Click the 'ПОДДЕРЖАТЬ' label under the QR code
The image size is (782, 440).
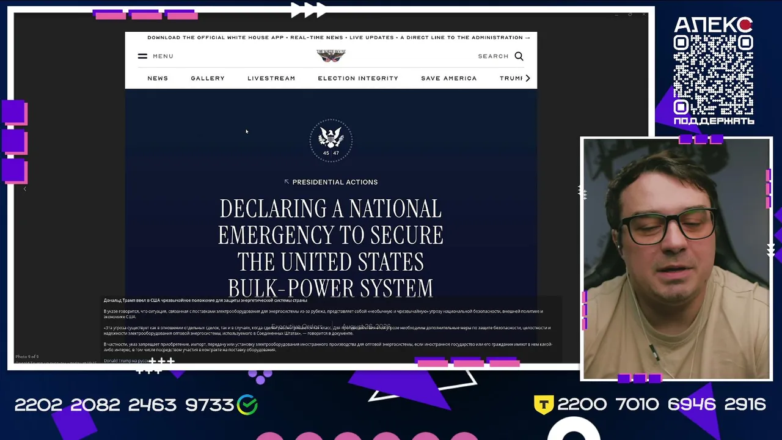(x=714, y=121)
